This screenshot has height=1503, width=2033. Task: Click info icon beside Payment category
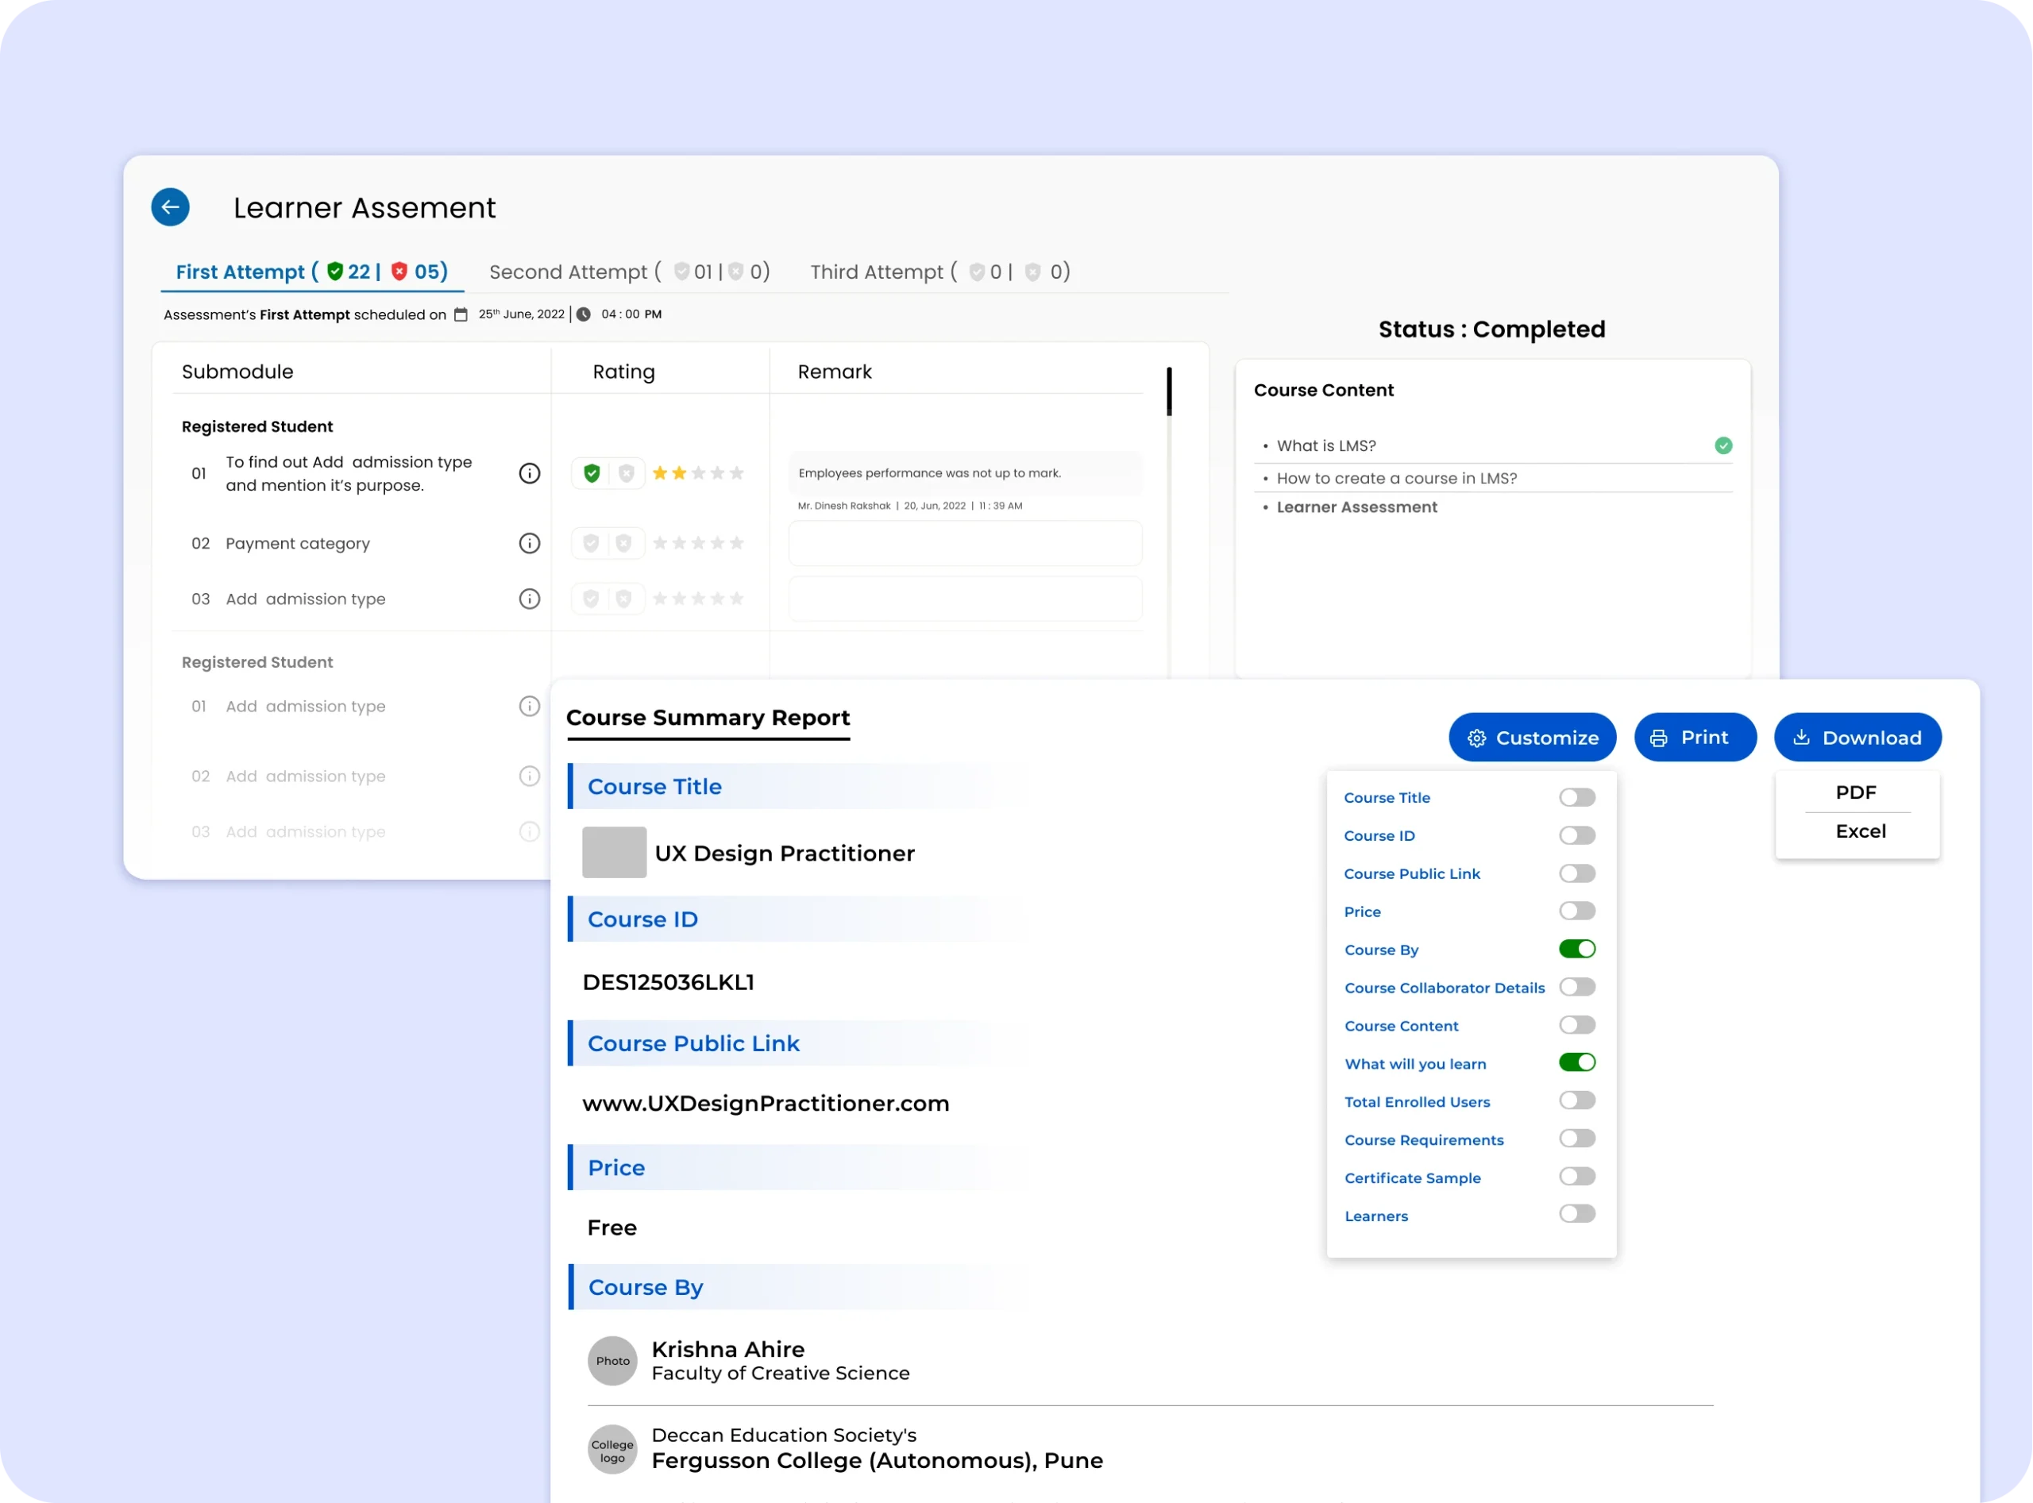[x=529, y=543]
